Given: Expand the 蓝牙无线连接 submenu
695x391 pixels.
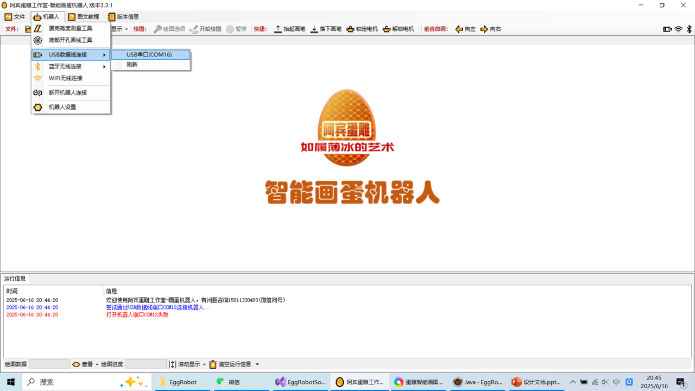Looking at the screenshot, I should 65,66.
